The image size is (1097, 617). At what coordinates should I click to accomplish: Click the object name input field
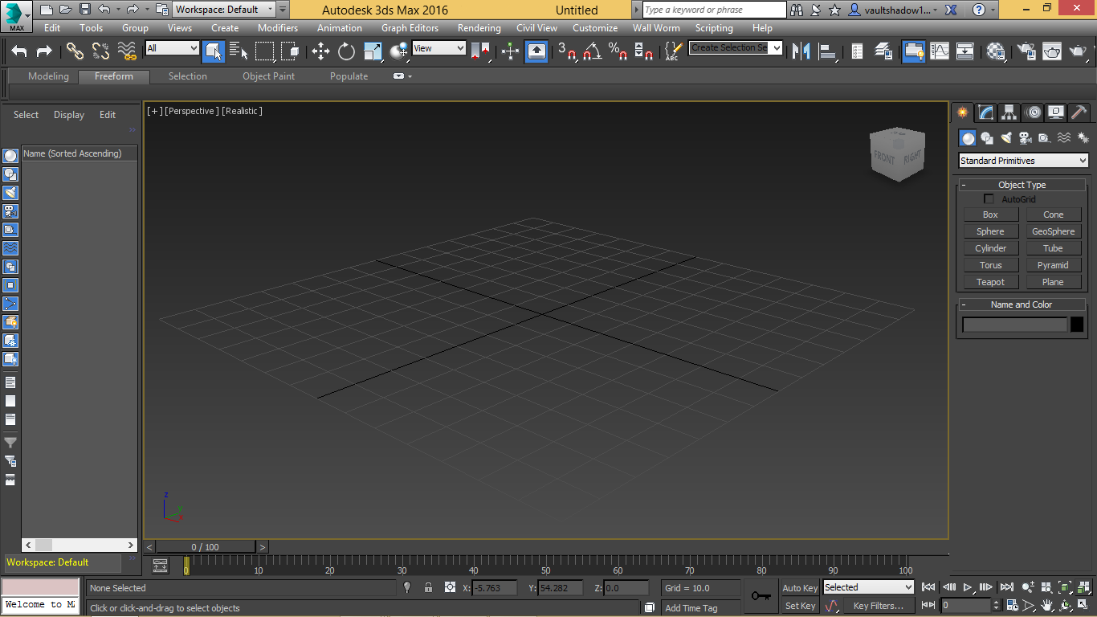click(1015, 325)
